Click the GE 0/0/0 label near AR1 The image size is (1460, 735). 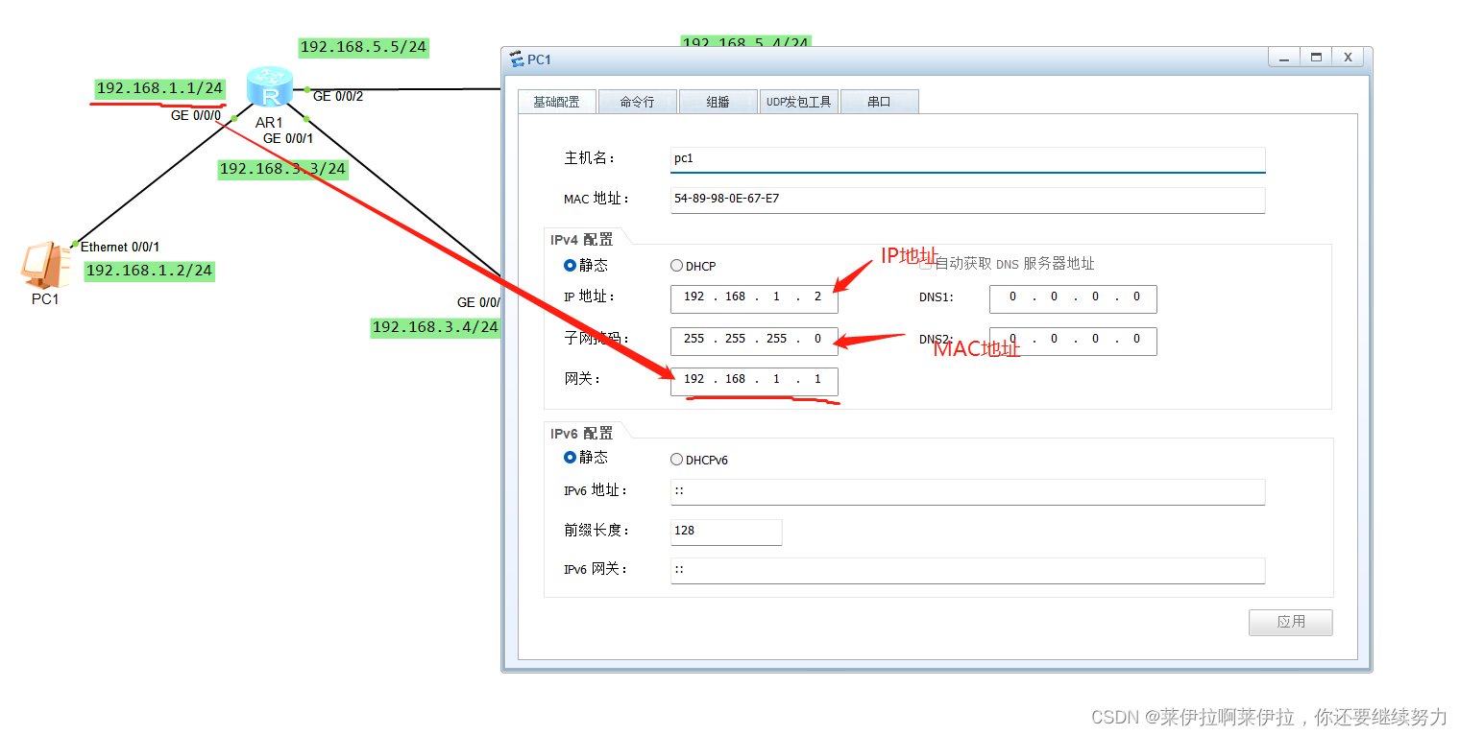(x=196, y=115)
